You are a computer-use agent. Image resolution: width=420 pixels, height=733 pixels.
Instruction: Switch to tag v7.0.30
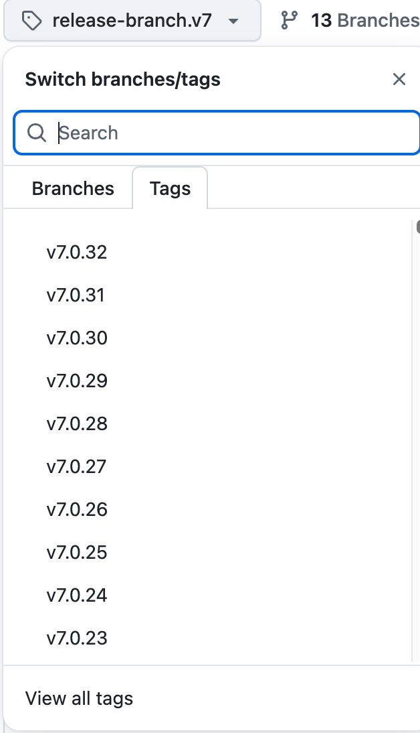click(77, 338)
